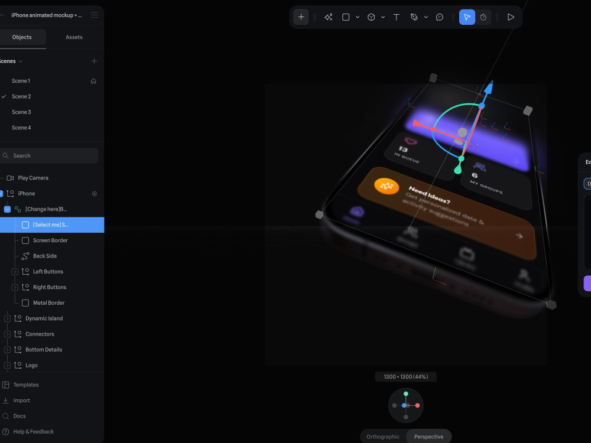Viewport: 591px width, 443px height.
Task: Switch to Scene 3
Action: pos(21,112)
